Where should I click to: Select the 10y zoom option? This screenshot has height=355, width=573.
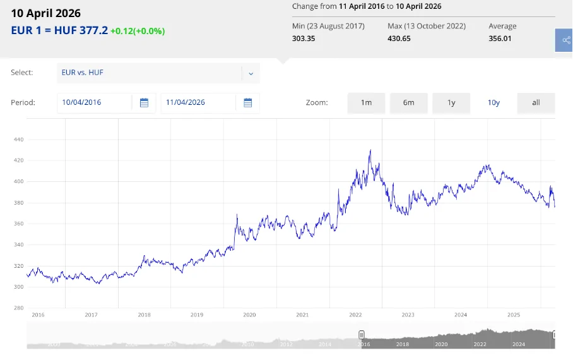(493, 103)
